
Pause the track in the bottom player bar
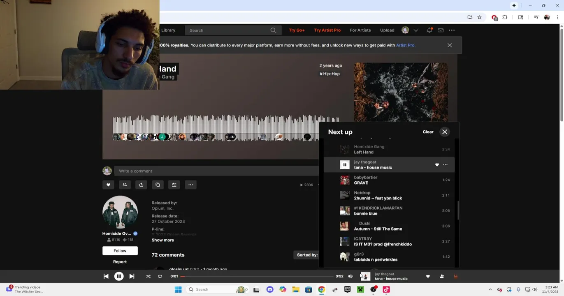click(119, 276)
